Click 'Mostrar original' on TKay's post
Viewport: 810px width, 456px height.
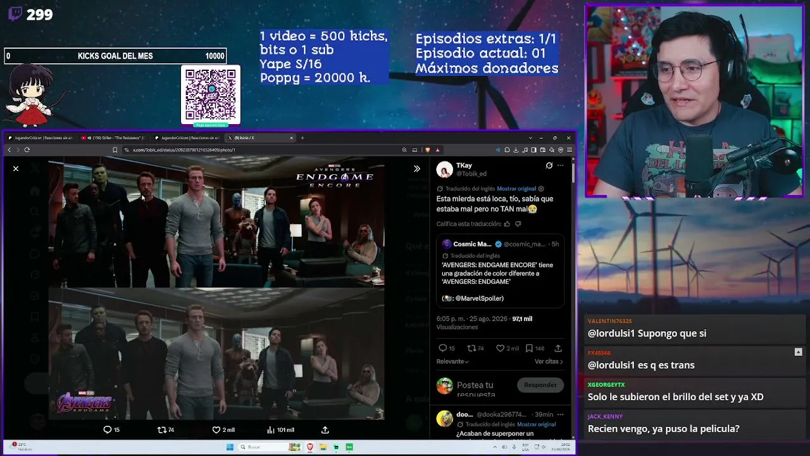pos(516,189)
